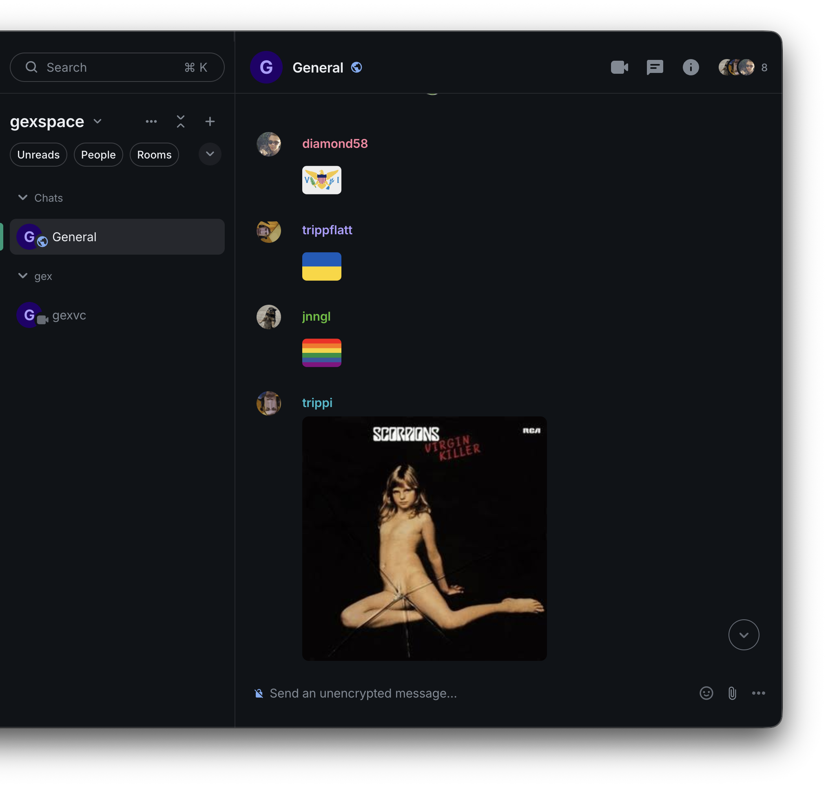
Task: Click the search magnifier icon
Action: (x=31, y=67)
